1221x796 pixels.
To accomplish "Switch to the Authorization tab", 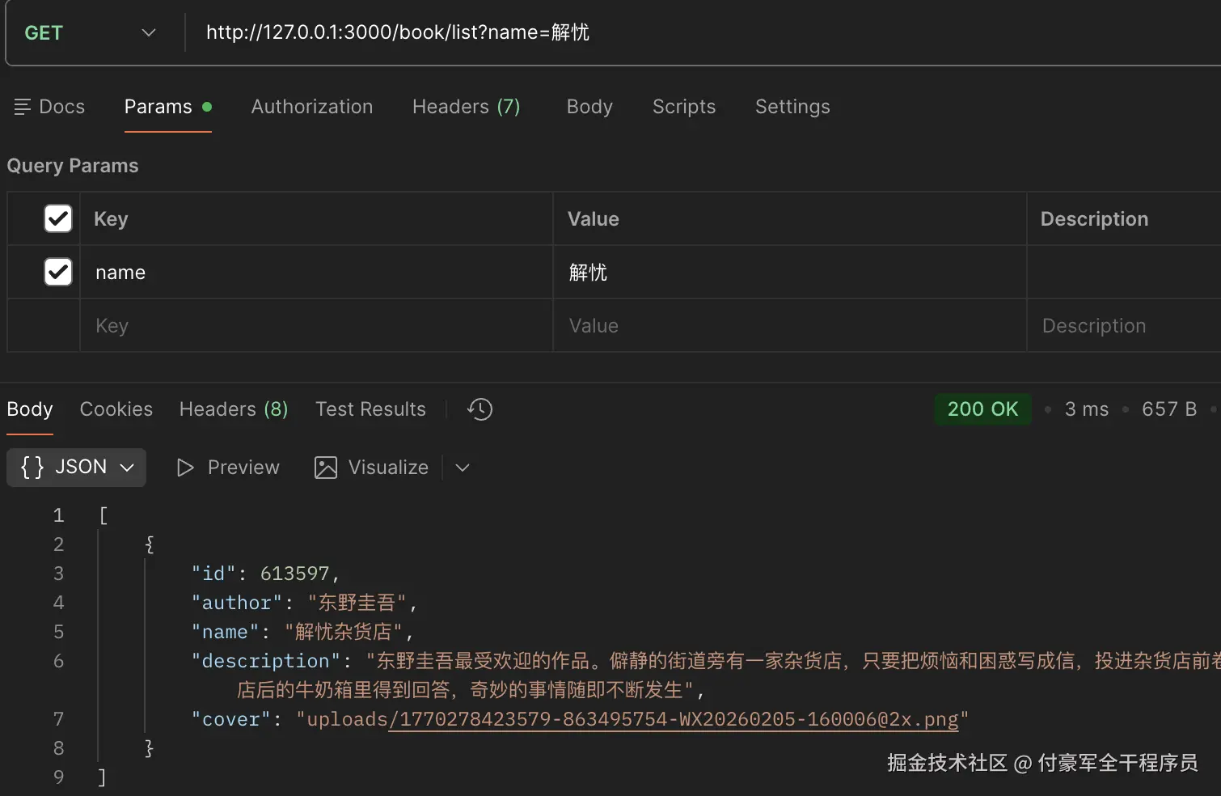I will 312,107.
